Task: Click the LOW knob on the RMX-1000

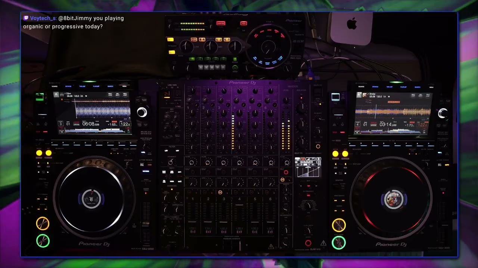Action: [186, 47]
